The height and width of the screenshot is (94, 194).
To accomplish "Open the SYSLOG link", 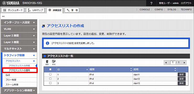I will tap(172, 9).
